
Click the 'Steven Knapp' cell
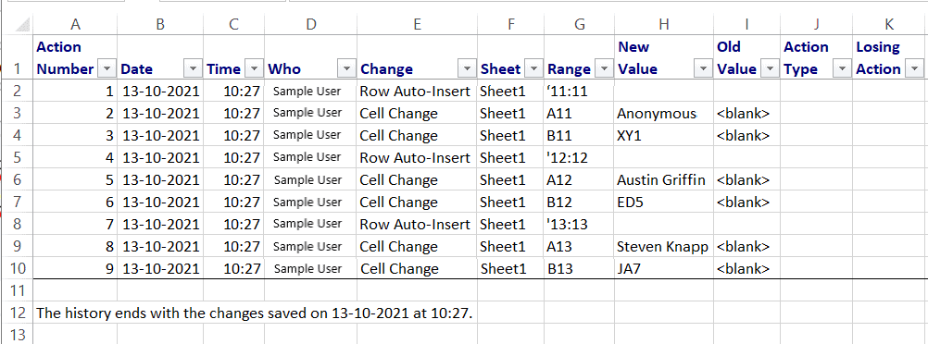pyautogui.click(x=664, y=247)
